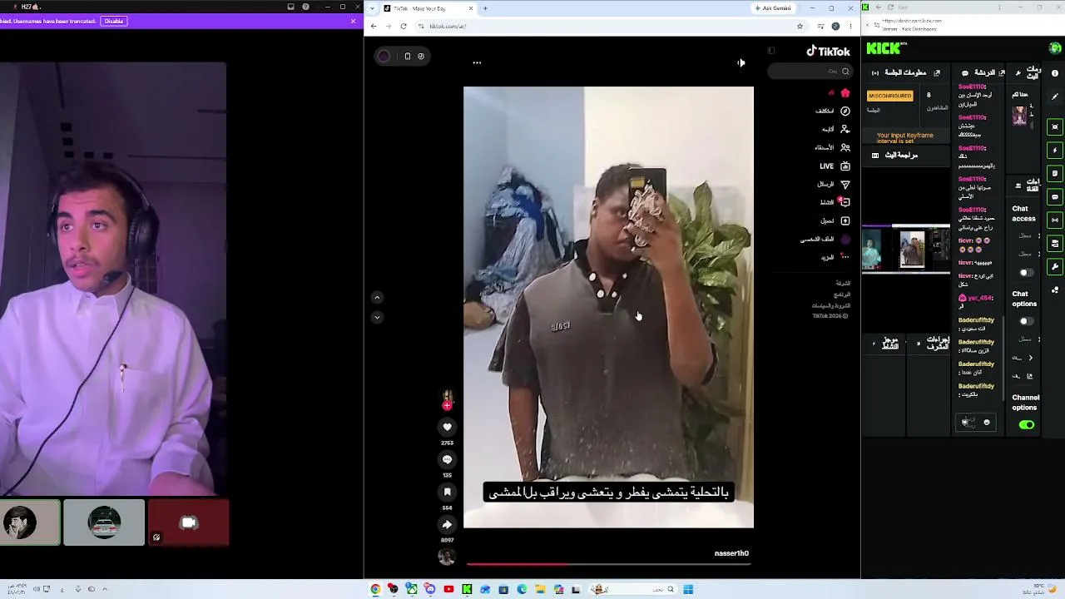This screenshot has width=1065, height=599.
Task: Toggle the Chat access switch
Action: point(1026,273)
